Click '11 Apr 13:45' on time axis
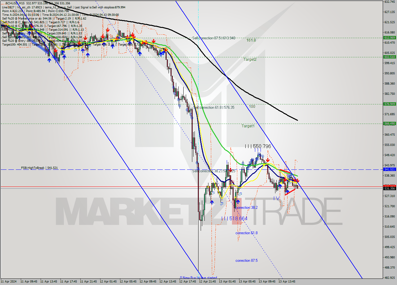The width and height of the screenshot is (397, 285). tap(49, 282)
